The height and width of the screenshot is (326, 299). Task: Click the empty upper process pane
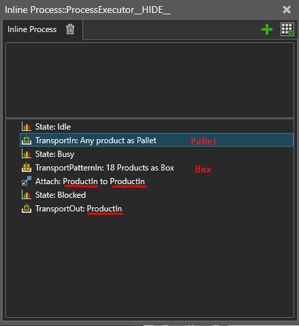150,80
